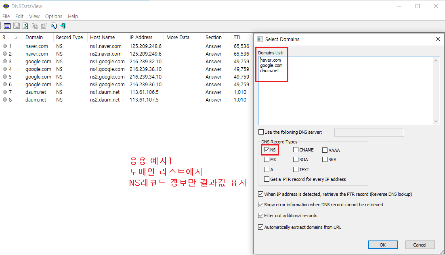Screen dimensions: 445x255
Task: Sort by the Host Name column header
Action: (x=107, y=37)
